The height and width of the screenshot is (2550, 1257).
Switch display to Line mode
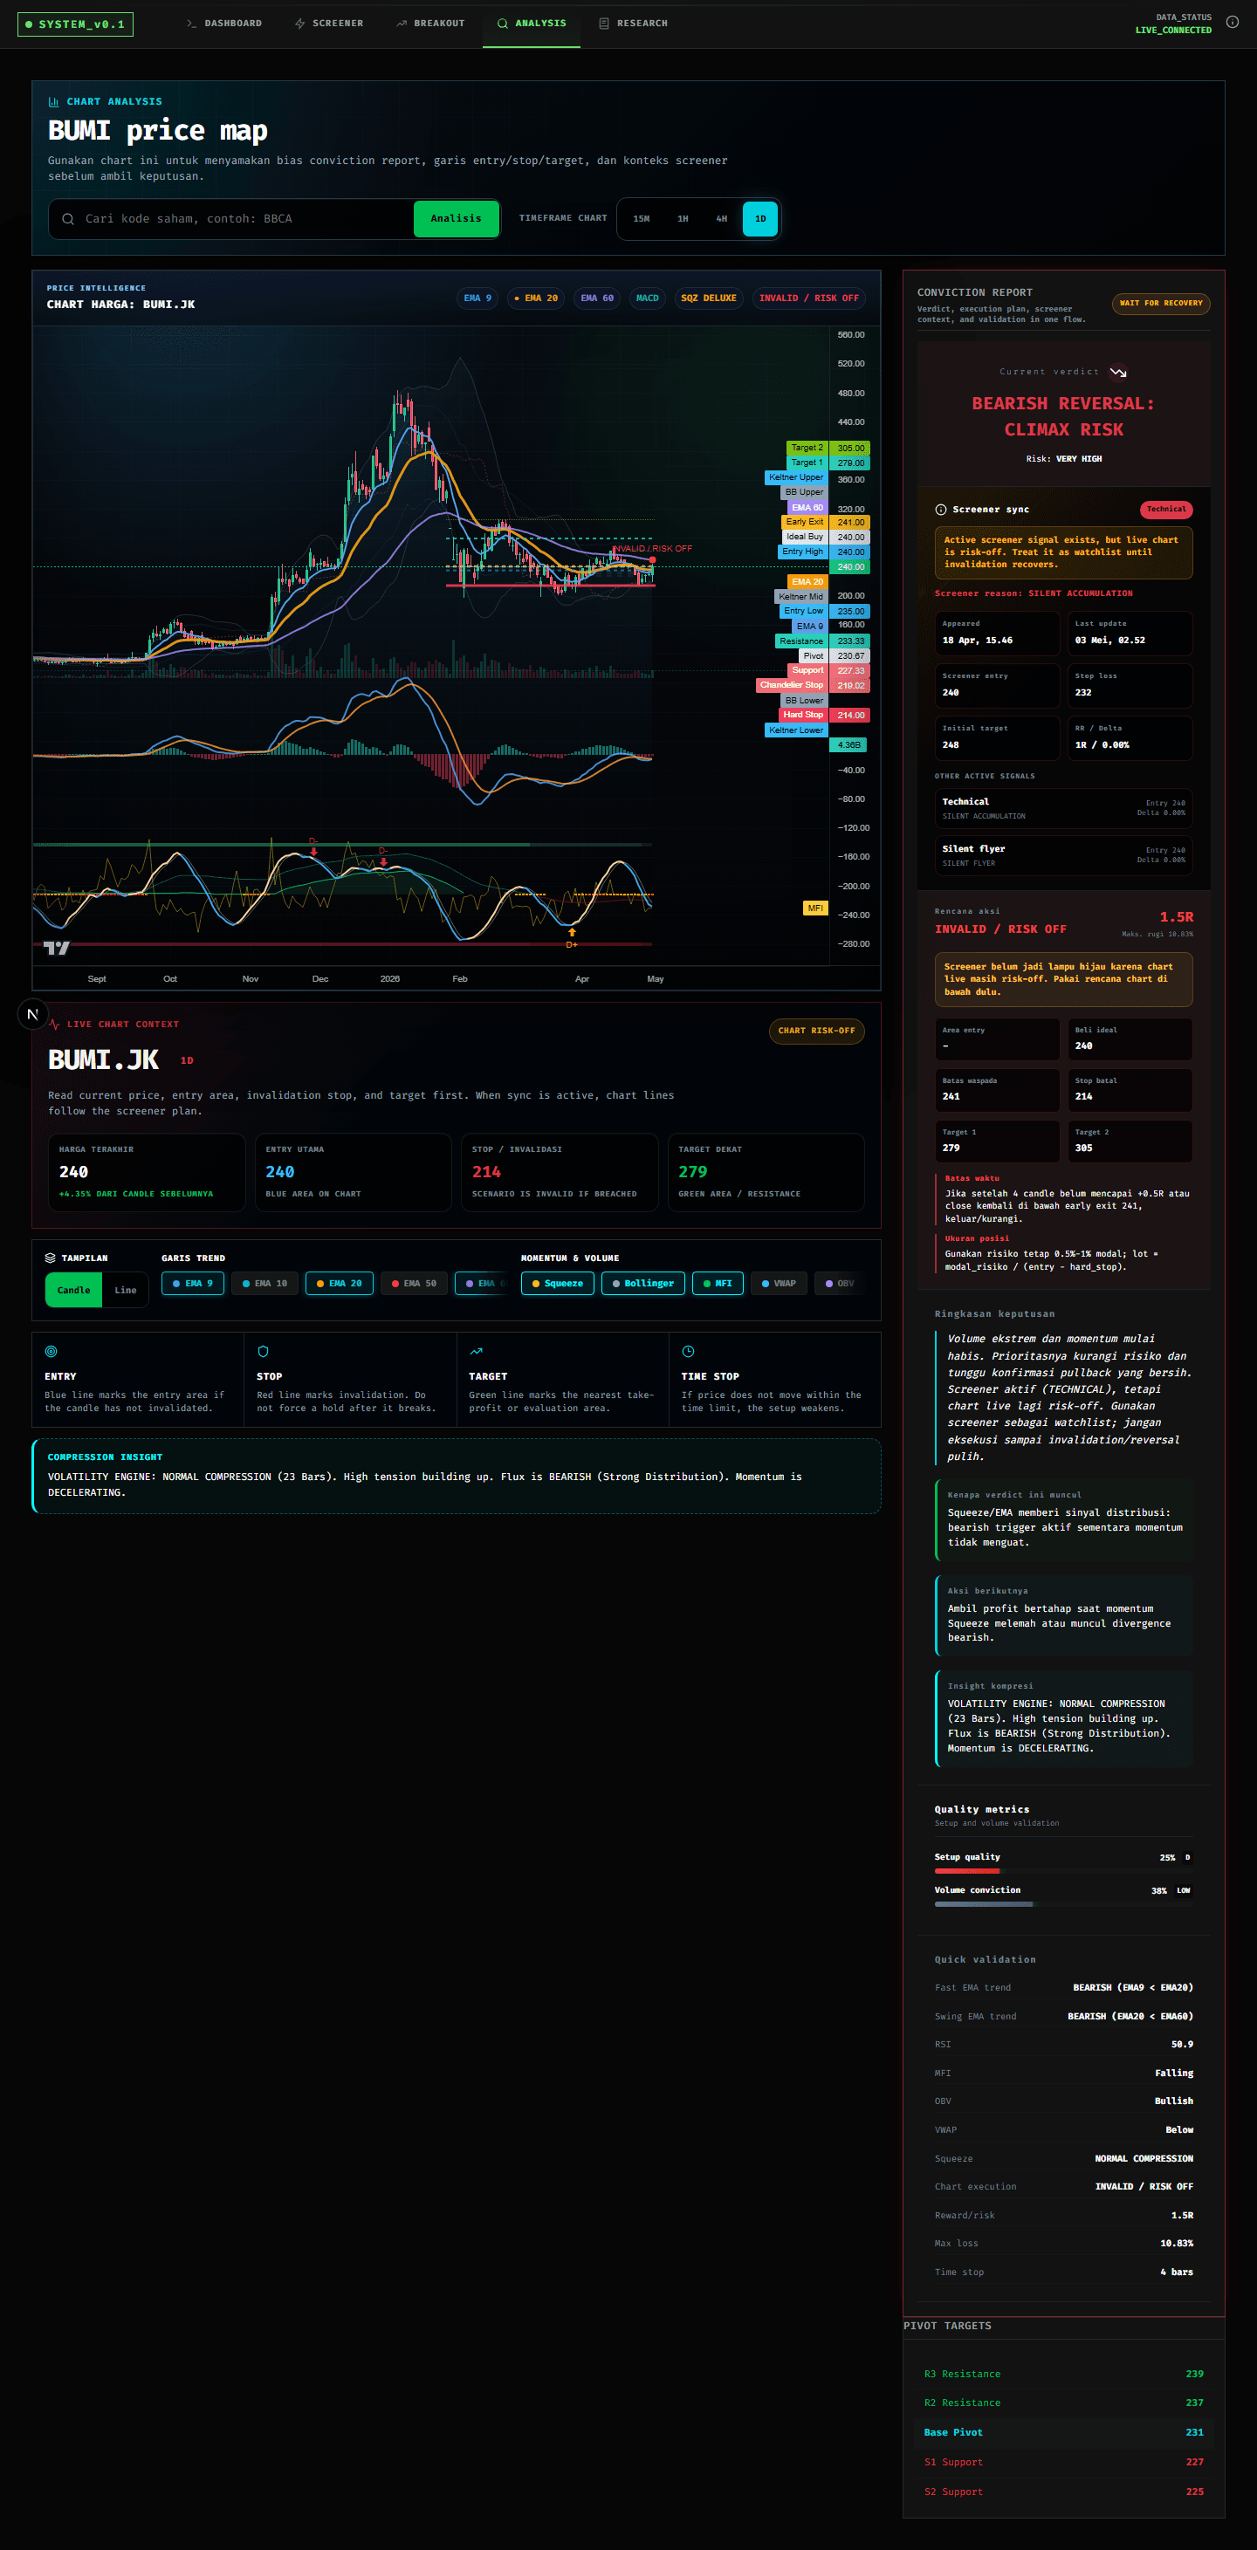[x=126, y=1290]
